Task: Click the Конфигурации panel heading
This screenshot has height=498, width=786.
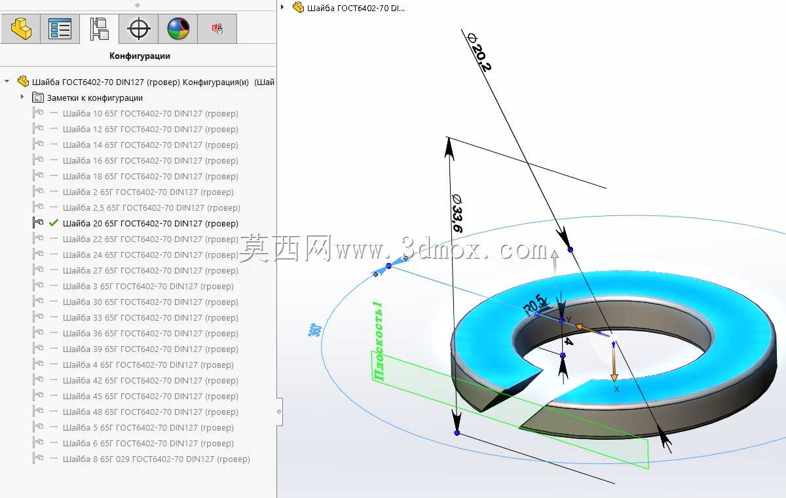Action: coord(140,56)
